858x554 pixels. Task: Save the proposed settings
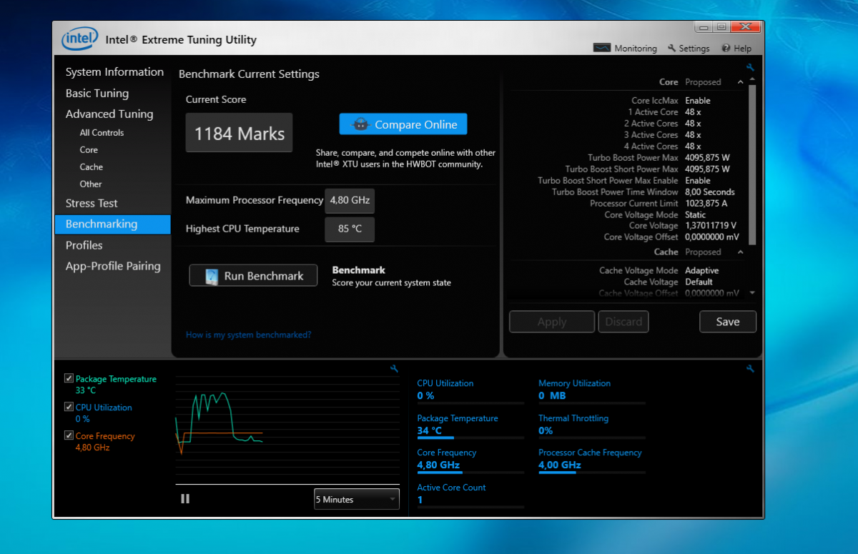pos(728,322)
